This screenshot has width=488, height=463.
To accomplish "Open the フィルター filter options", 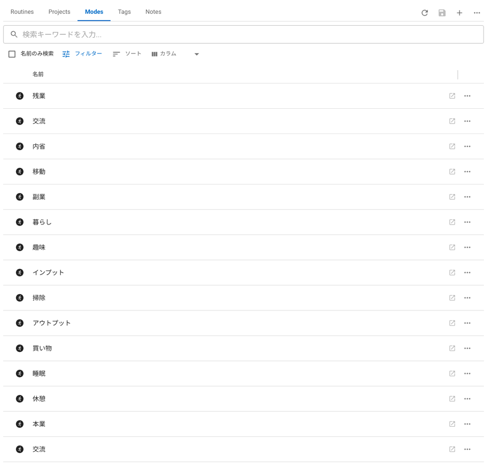I will tap(82, 54).
